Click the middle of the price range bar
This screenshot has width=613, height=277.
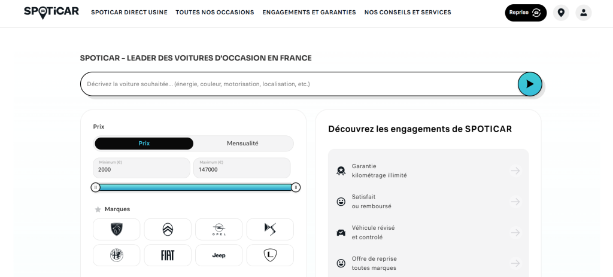pyautogui.click(x=196, y=187)
